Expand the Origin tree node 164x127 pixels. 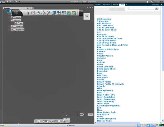click(9, 17)
